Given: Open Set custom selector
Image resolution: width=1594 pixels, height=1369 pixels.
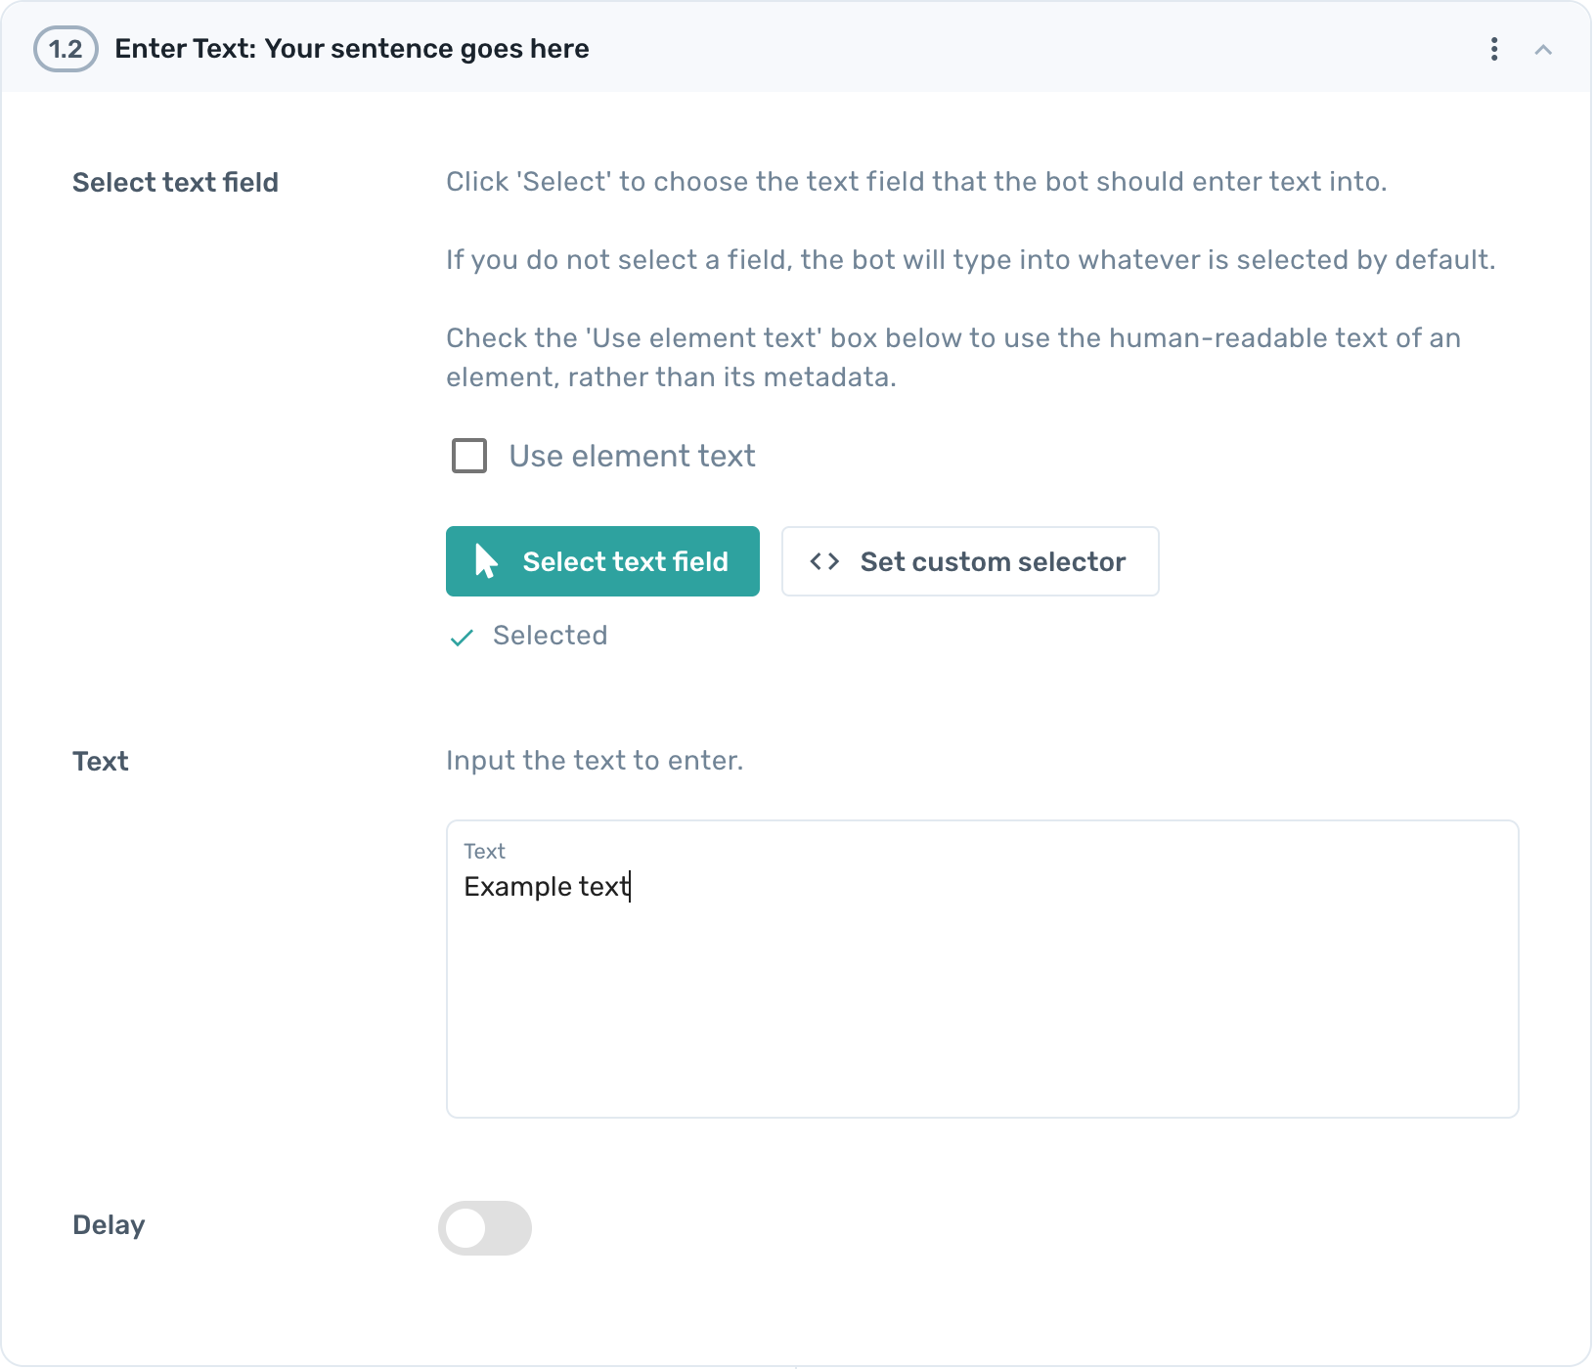Looking at the screenshot, I should pyautogui.click(x=969, y=560).
